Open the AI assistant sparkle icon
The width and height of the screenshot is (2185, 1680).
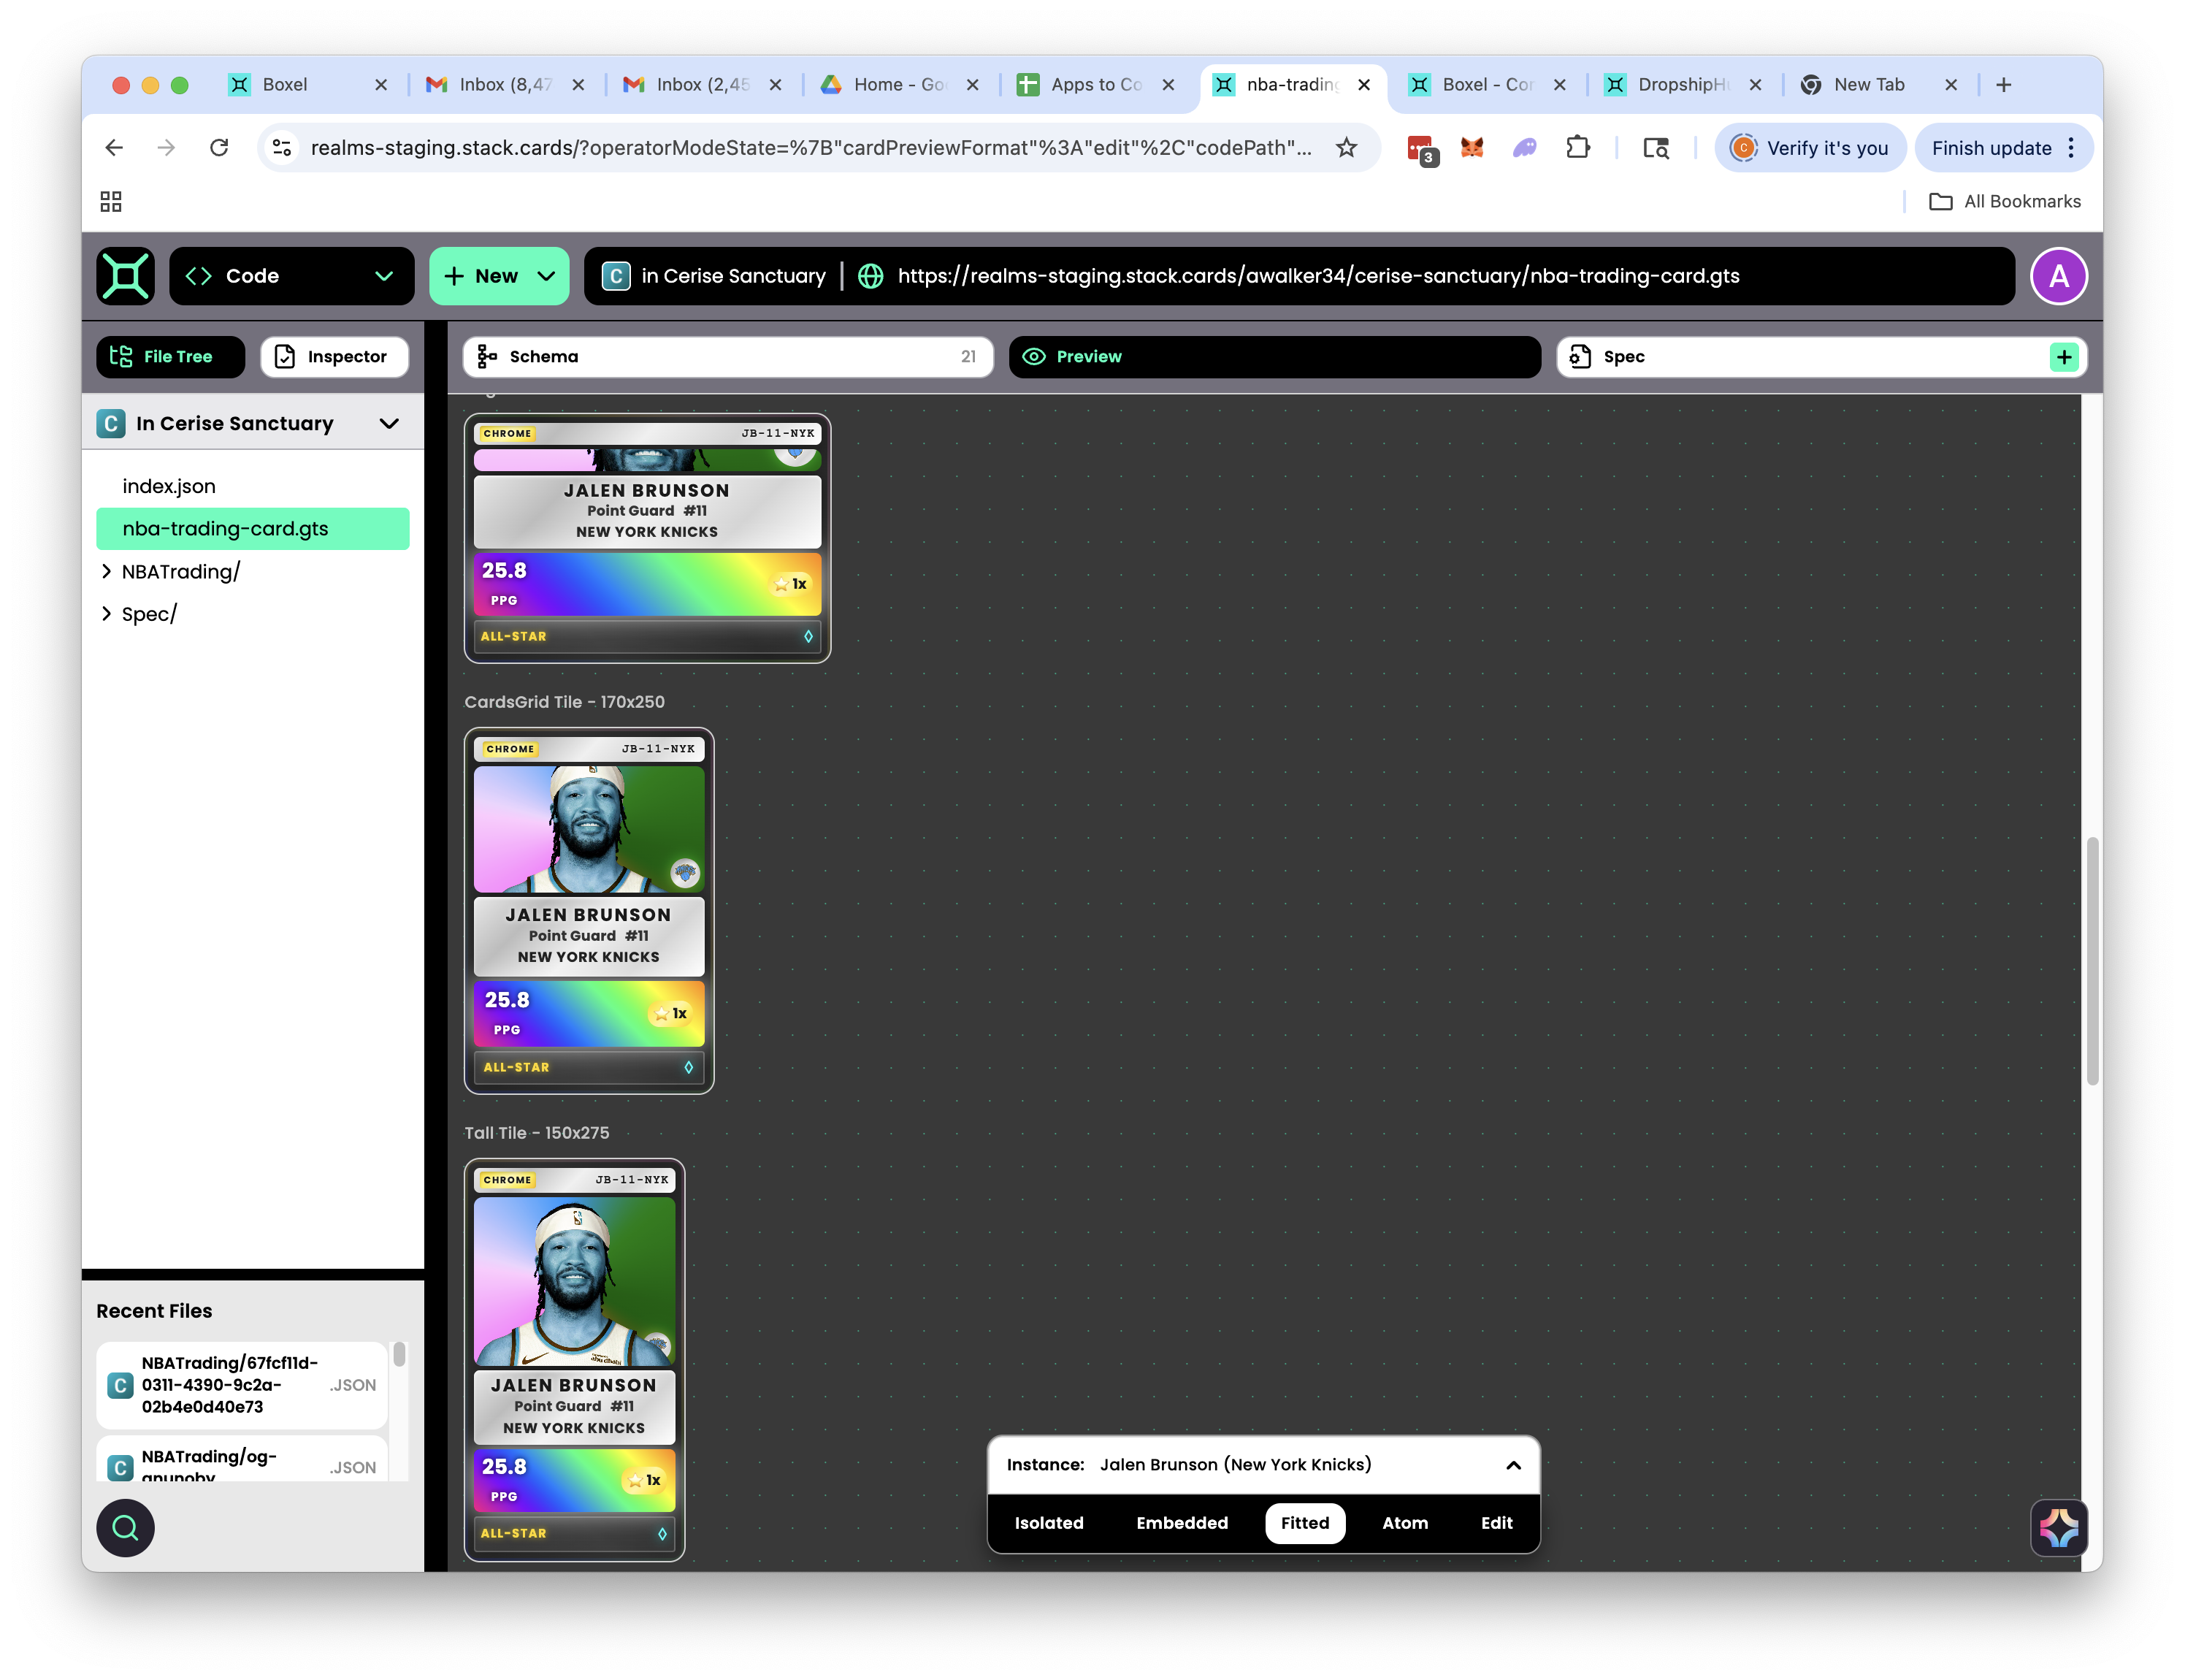(x=2058, y=1527)
